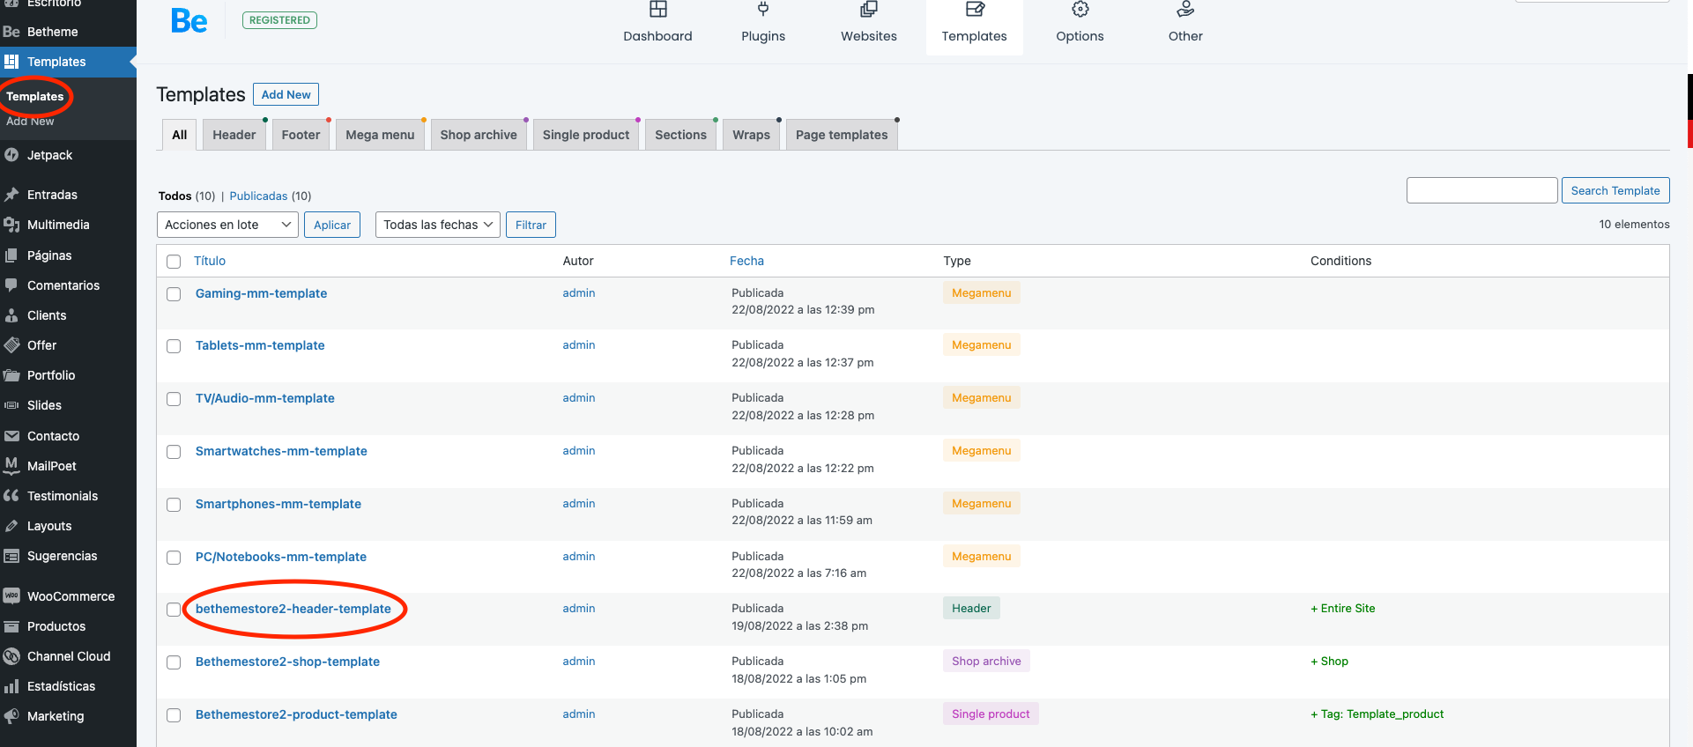
Task: Click the Multimedia media icon
Action: (11, 225)
